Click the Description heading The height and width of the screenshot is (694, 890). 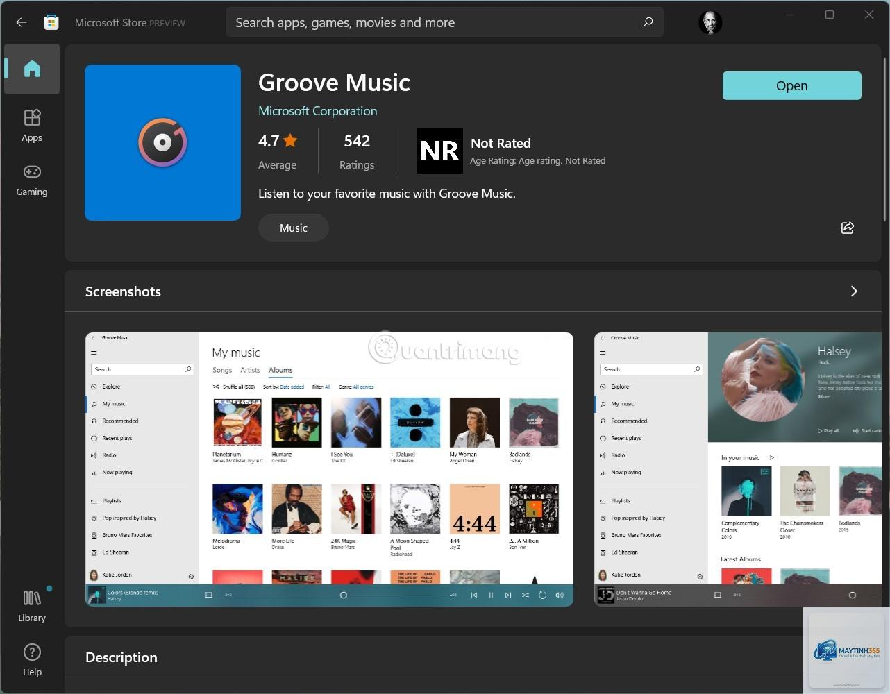coord(121,657)
